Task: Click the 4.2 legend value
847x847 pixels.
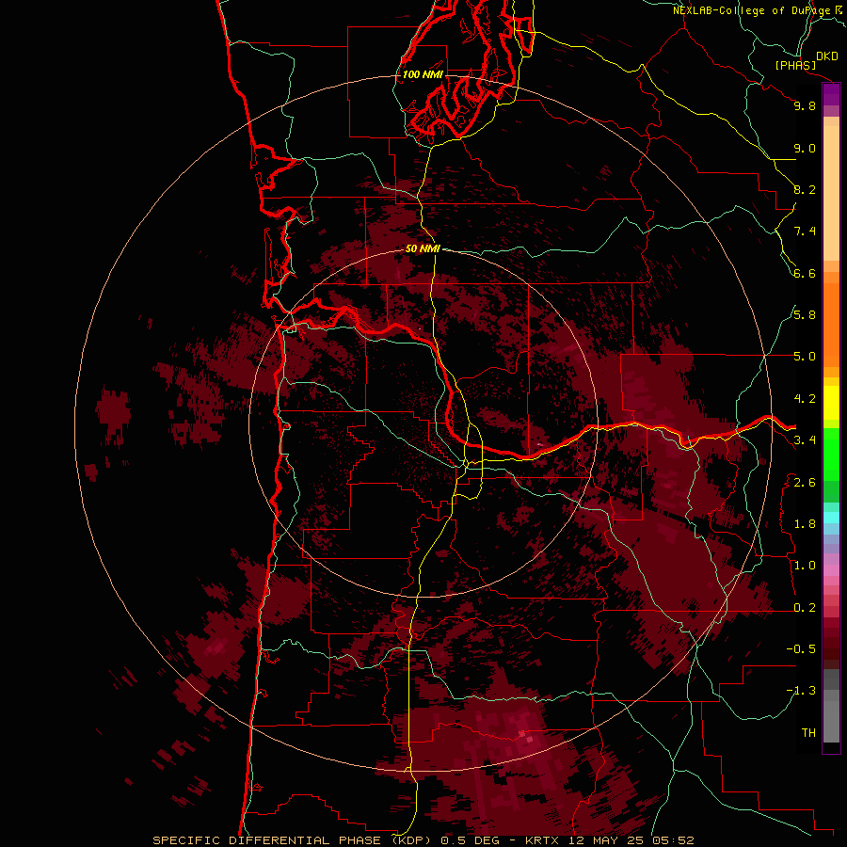Action: 805,399
